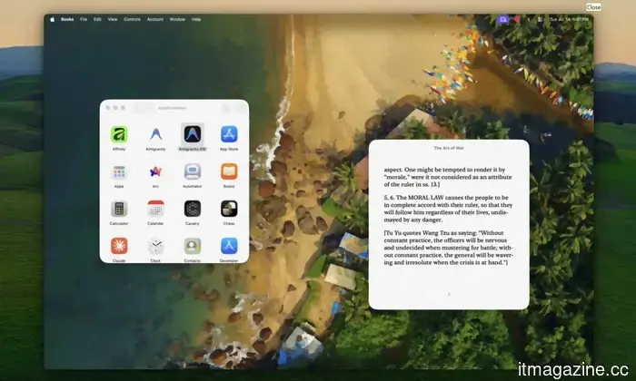Open the Account menu in menu bar
This screenshot has height=381, width=636.
tap(155, 19)
